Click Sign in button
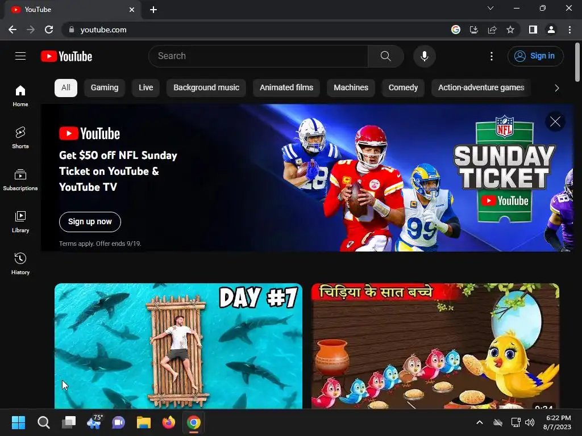 pyautogui.click(x=535, y=56)
